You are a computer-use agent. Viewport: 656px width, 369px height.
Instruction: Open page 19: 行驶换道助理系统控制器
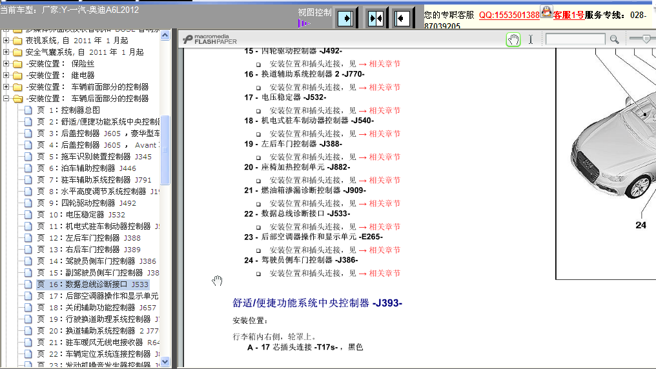pos(98,319)
